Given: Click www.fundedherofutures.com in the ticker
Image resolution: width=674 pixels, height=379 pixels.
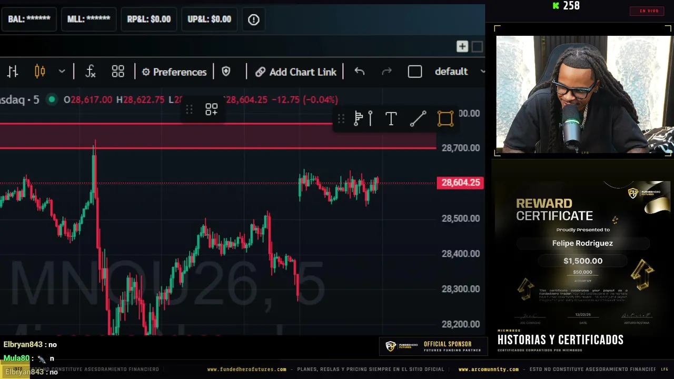Looking at the screenshot, I should [x=247, y=370].
